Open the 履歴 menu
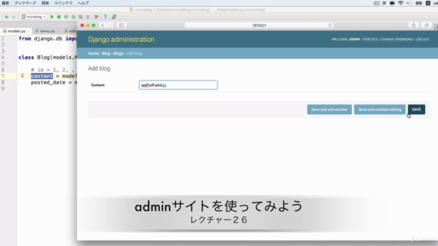 coord(5,3)
